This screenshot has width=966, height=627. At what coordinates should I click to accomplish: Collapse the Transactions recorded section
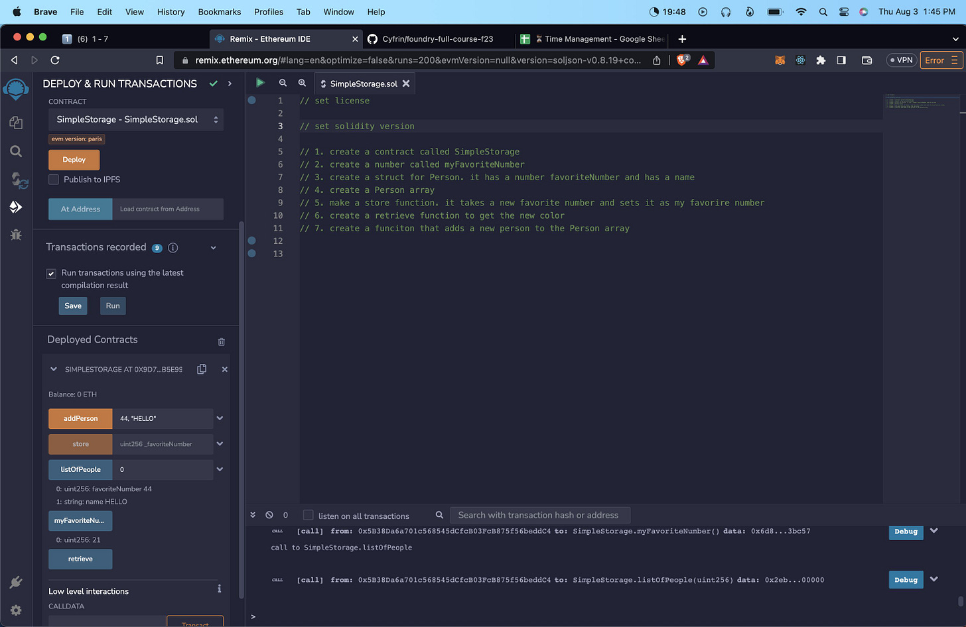pyautogui.click(x=213, y=248)
